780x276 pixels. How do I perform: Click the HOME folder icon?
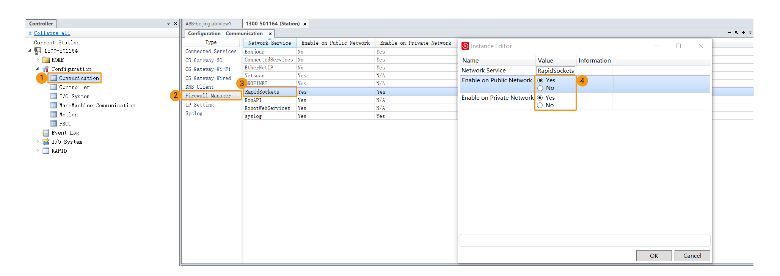tap(46, 60)
